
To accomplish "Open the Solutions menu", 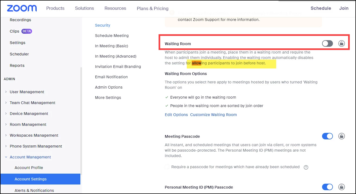I will pyautogui.click(x=84, y=8).
